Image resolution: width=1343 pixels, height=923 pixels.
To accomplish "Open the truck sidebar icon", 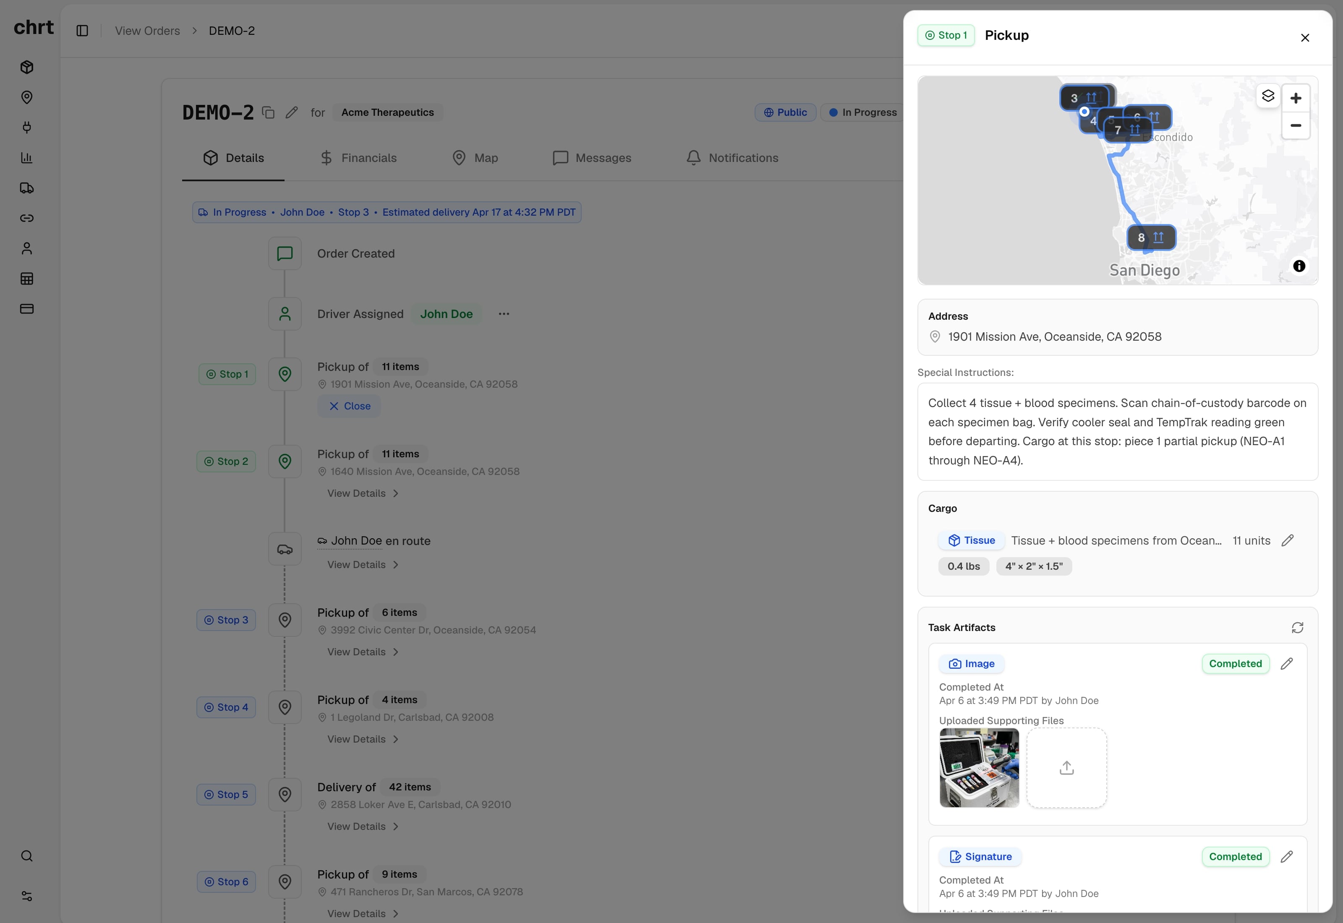I will 26,188.
